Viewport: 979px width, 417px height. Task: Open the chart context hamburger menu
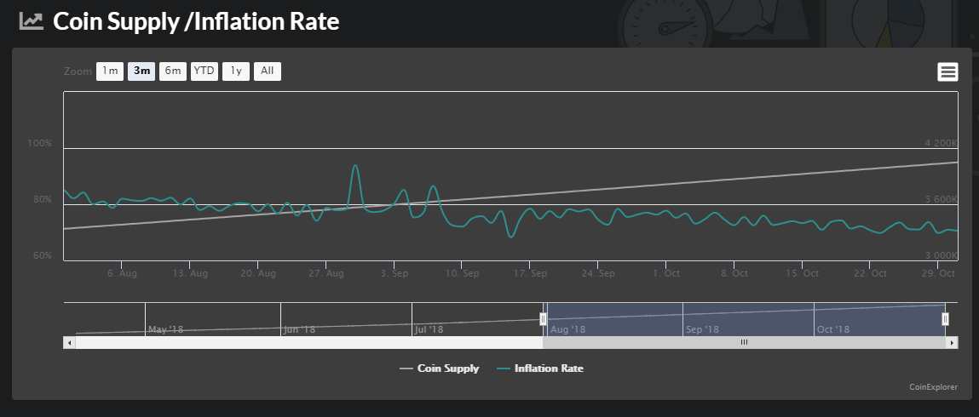tap(947, 72)
